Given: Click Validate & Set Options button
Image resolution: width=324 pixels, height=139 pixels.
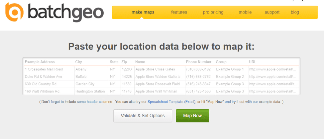Looking at the screenshot, I should pos(143,116).
